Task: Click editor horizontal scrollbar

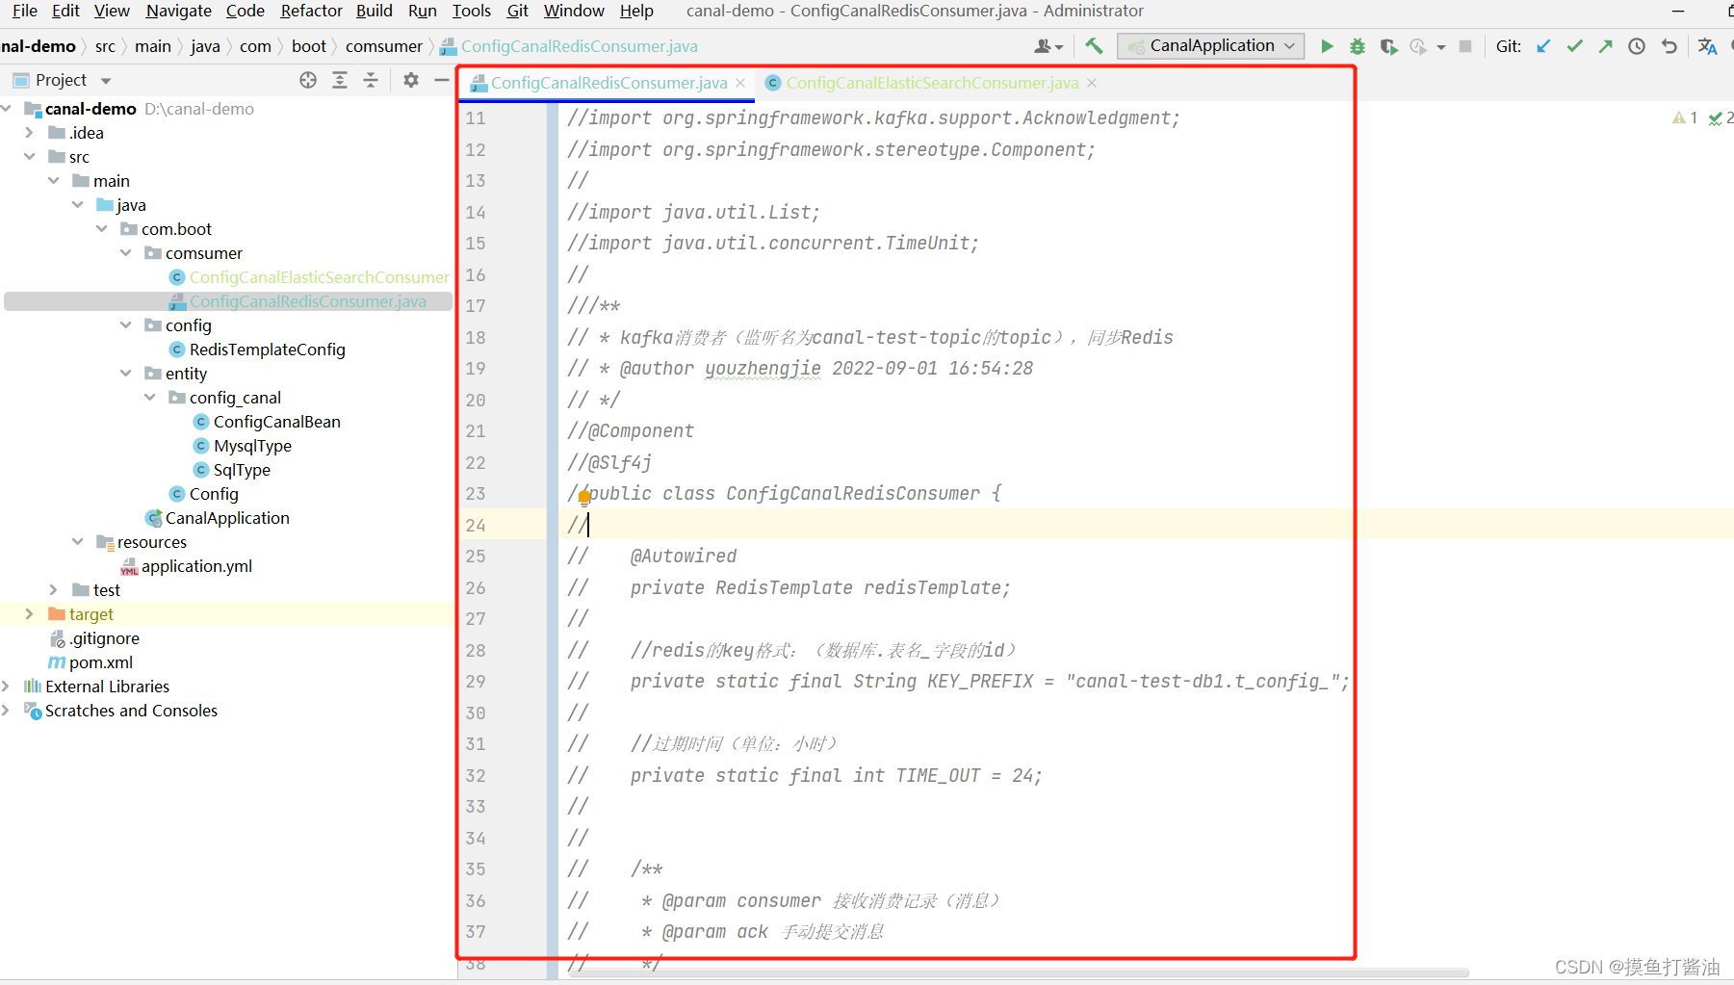Action: click(x=1018, y=972)
